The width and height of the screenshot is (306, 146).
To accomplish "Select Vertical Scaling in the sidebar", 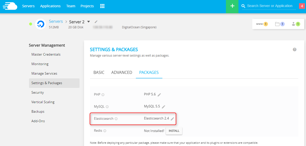I will [43, 102].
